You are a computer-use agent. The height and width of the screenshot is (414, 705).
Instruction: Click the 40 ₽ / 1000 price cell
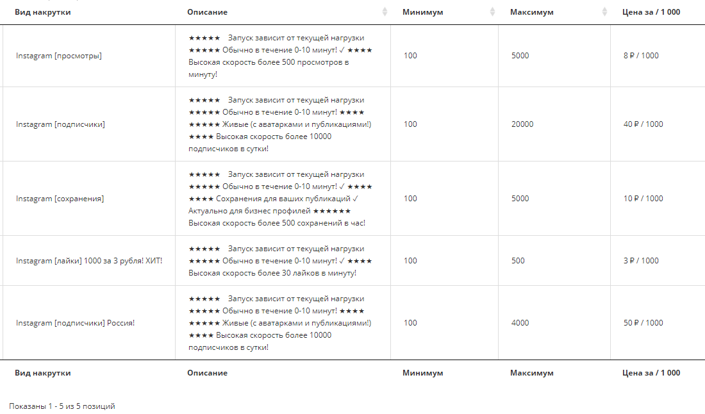pyautogui.click(x=643, y=124)
